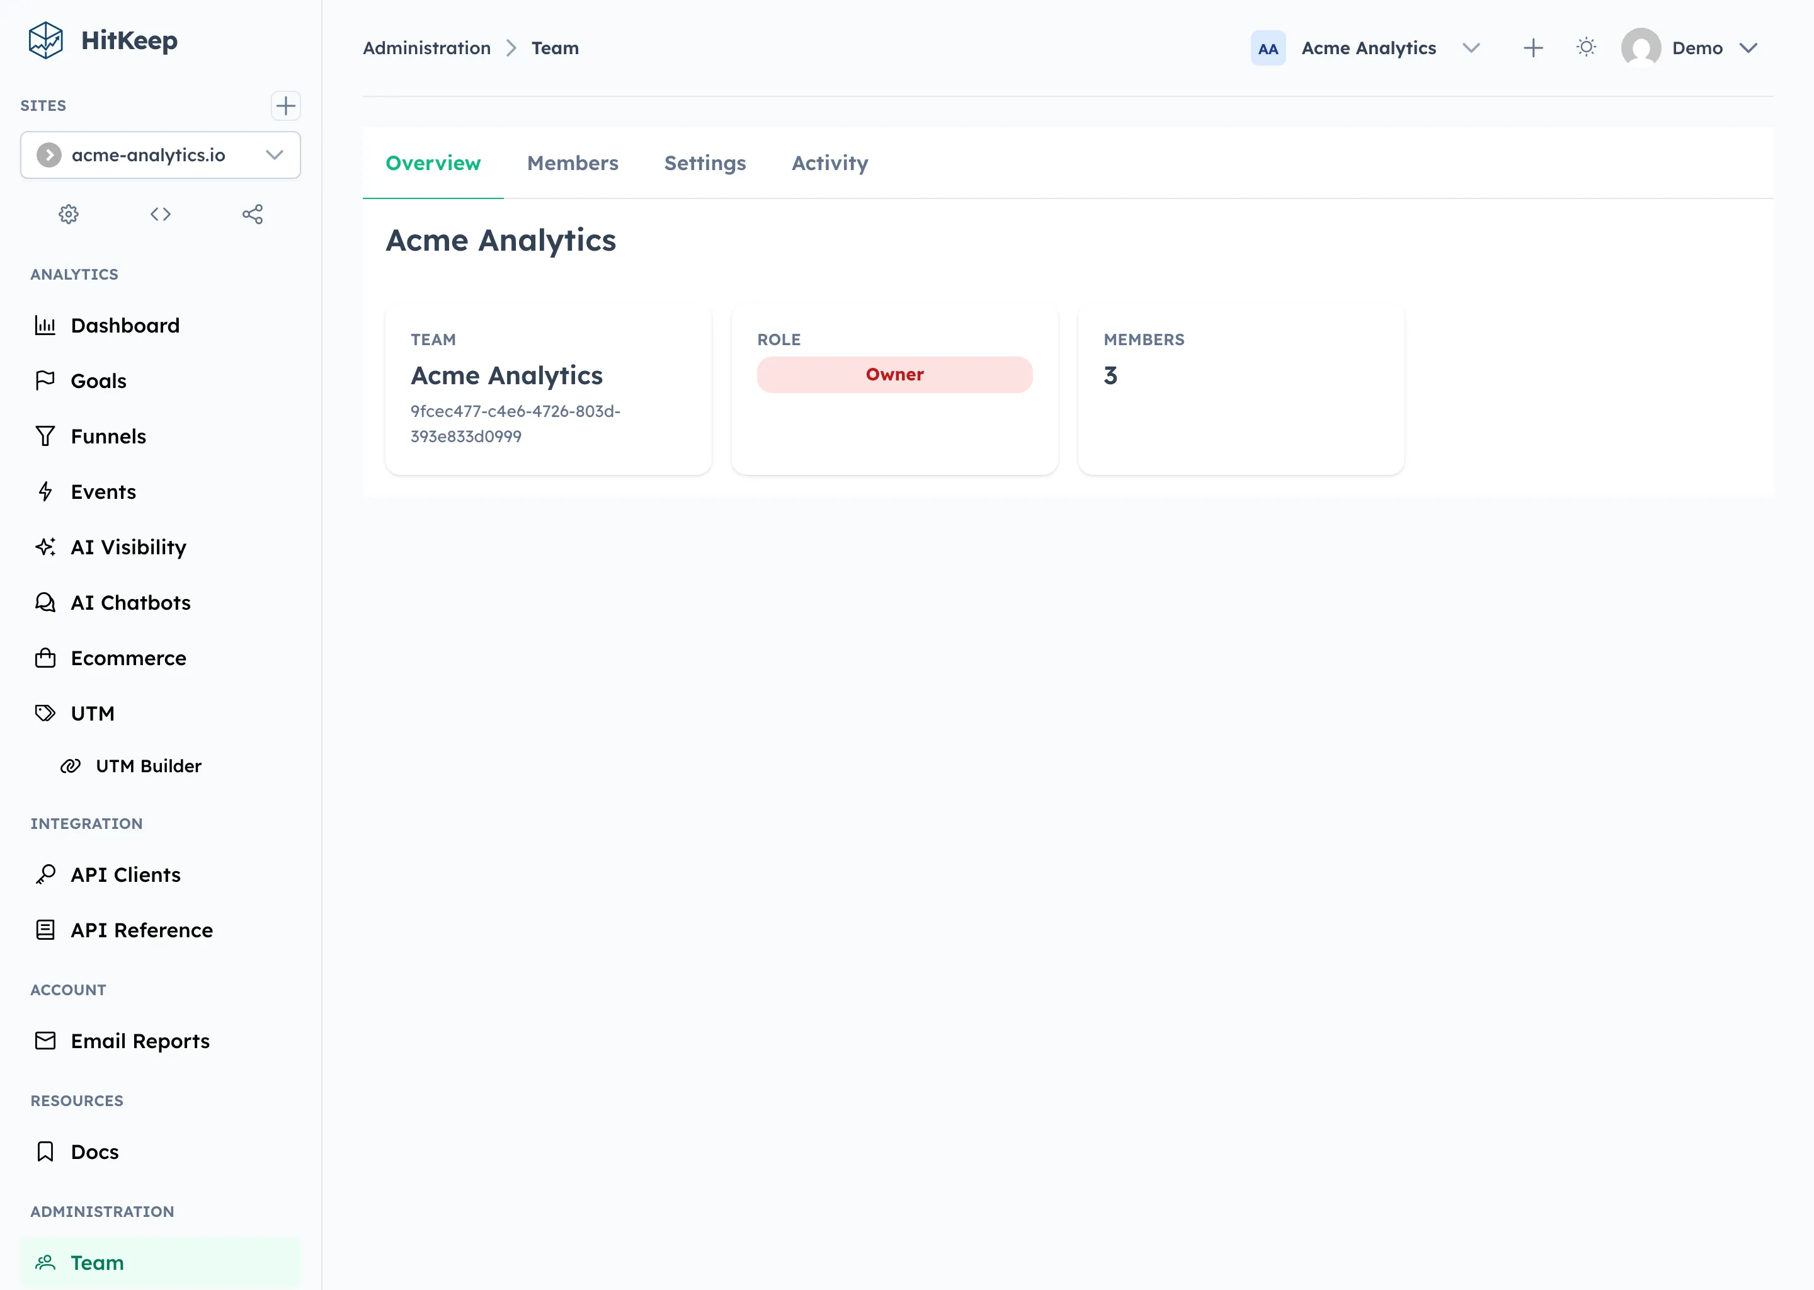This screenshot has width=1814, height=1290.
Task: Open the site settings gear icon
Action: (68, 214)
